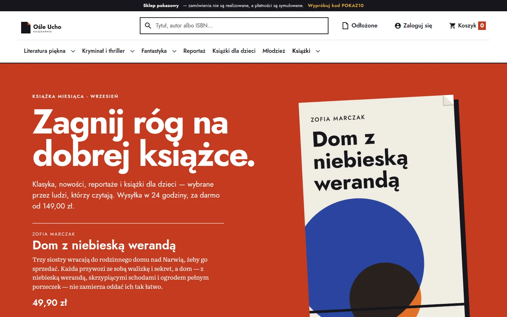Open the Młodzież category
Screen dimensions: 507x317
tap(274, 51)
